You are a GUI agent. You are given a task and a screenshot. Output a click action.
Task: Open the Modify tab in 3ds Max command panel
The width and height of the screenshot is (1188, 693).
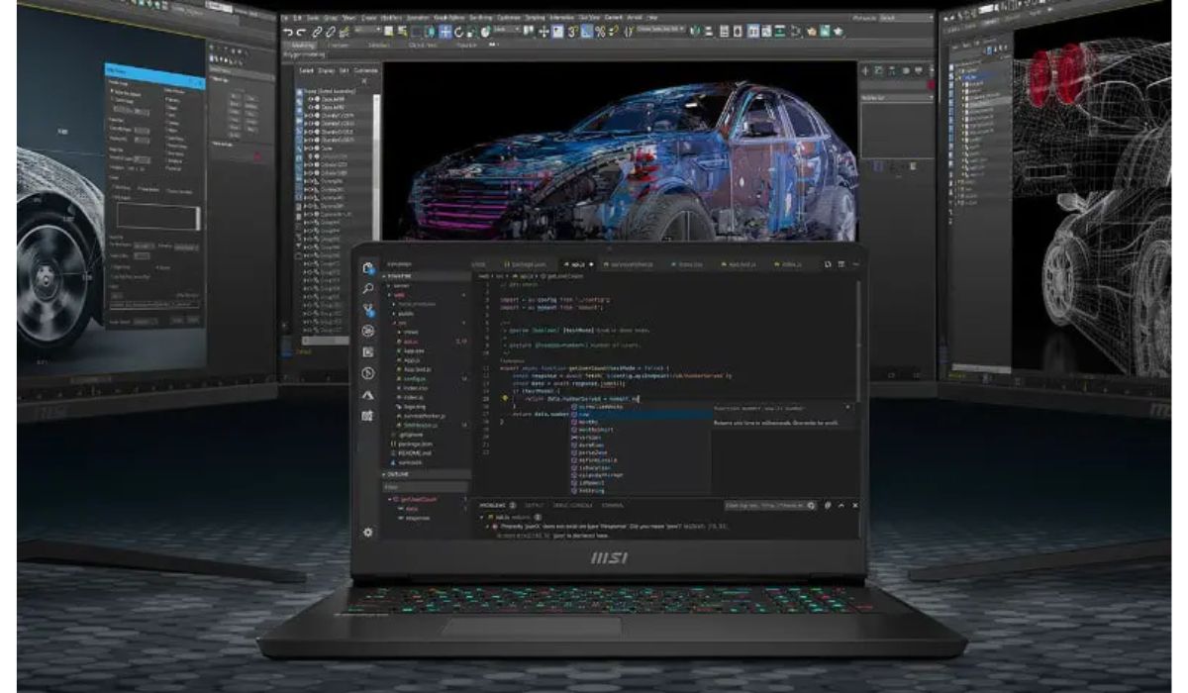878,70
